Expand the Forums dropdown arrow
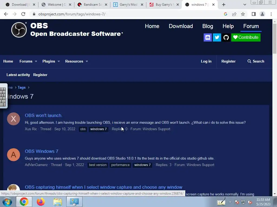Screen dimensions: 277x207 [x=36, y=61]
